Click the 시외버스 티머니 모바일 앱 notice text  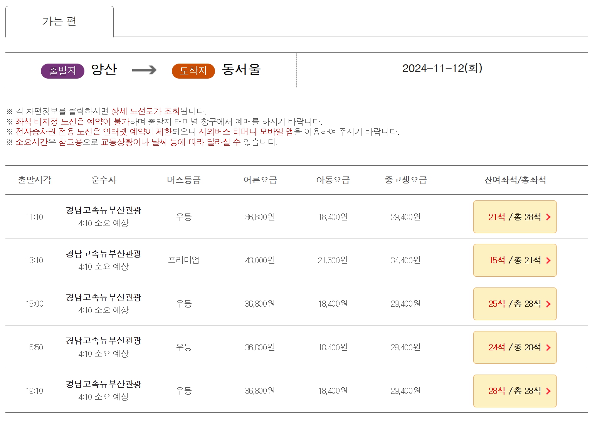[246, 132]
